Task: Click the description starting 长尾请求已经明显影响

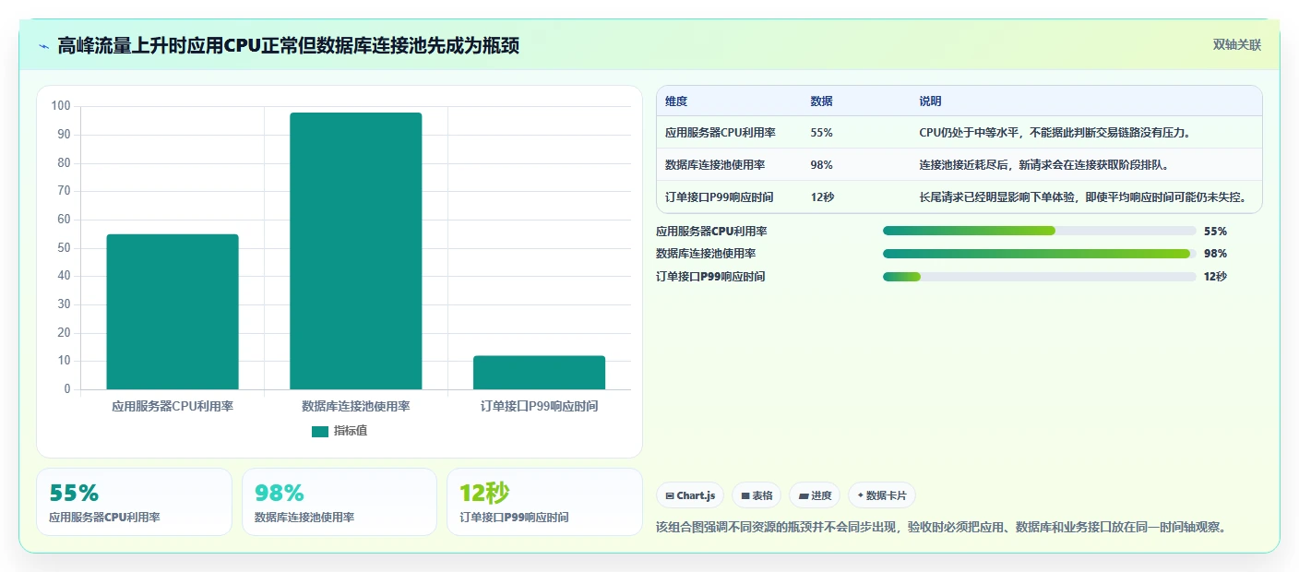Action: pos(1084,197)
